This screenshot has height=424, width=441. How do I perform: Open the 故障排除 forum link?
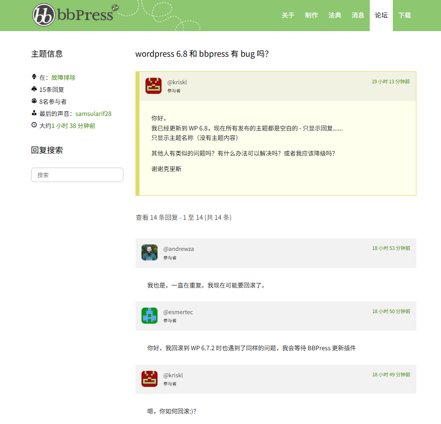click(x=63, y=78)
